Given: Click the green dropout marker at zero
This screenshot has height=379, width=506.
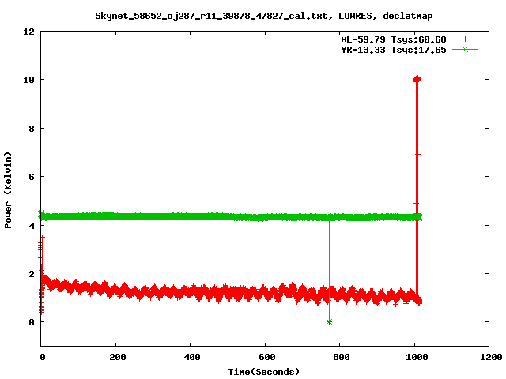Looking at the screenshot, I should (x=329, y=321).
